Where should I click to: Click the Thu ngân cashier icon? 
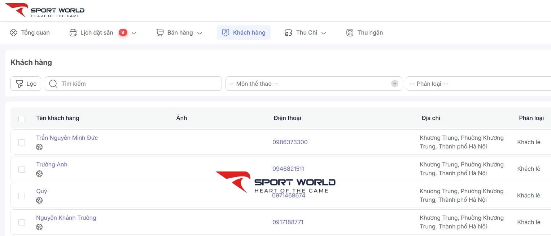pos(350,33)
